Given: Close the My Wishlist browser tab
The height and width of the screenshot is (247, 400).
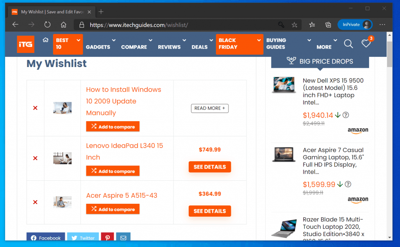Looking at the screenshot, I should coord(89,12).
